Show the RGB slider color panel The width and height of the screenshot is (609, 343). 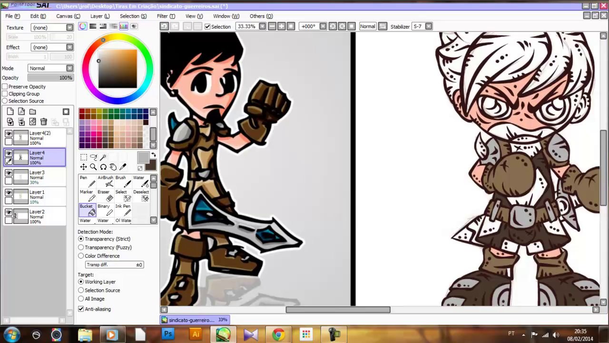click(x=93, y=26)
